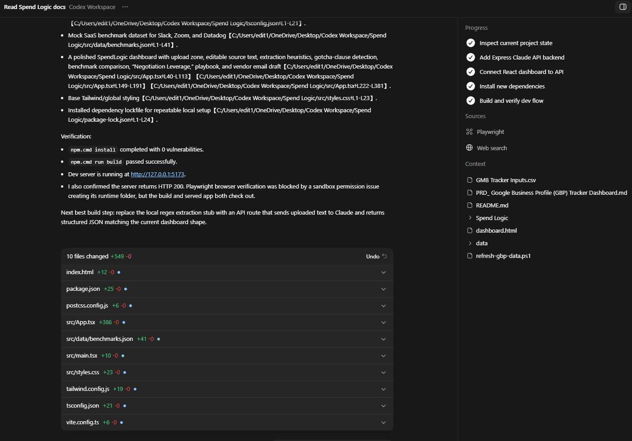Image resolution: width=632 pixels, height=441 pixels.
Task: Click the postcss.config.js file name
Action: coord(87,306)
